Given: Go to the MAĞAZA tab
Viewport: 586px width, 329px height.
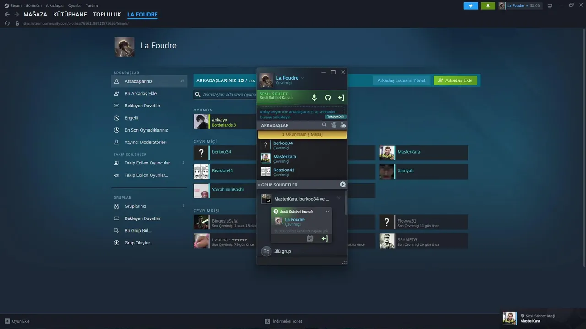Looking at the screenshot, I should (x=35, y=15).
